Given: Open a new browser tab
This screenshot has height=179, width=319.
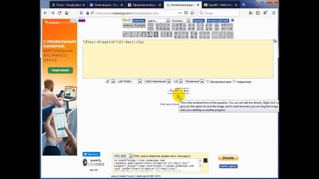Looking at the screenshot, I should [x=244, y=4].
